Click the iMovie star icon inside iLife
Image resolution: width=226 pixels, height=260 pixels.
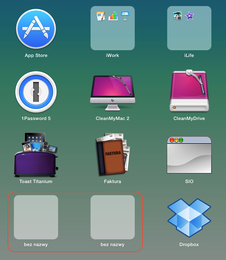point(189,16)
